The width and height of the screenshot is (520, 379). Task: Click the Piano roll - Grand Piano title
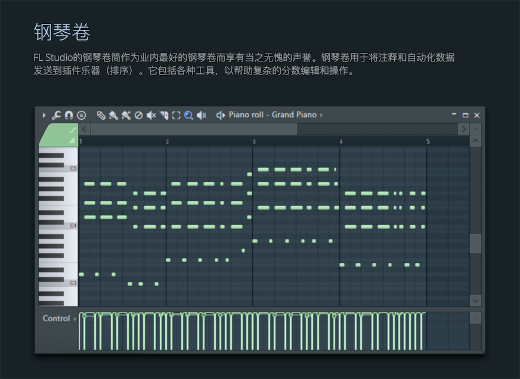point(273,114)
